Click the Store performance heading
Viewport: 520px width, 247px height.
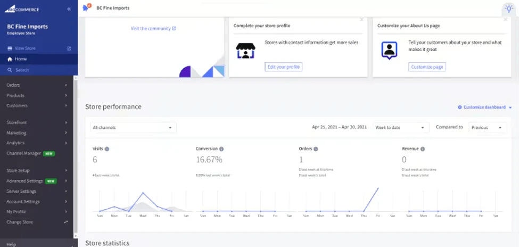coord(113,107)
